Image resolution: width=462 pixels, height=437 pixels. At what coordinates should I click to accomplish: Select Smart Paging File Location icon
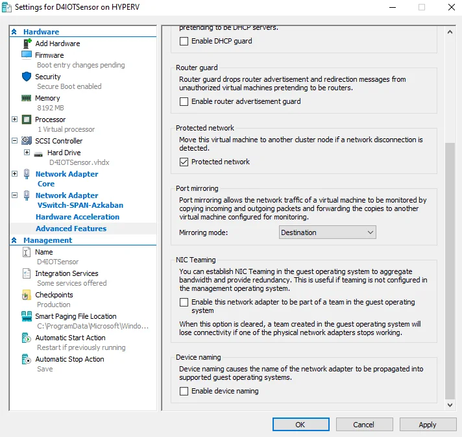pos(27,316)
